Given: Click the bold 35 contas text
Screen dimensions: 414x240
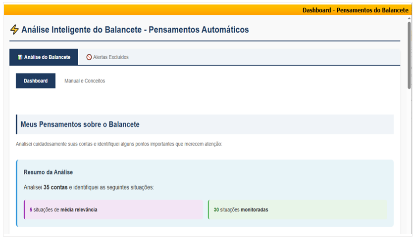Looking at the screenshot, I should pos(55,188).
